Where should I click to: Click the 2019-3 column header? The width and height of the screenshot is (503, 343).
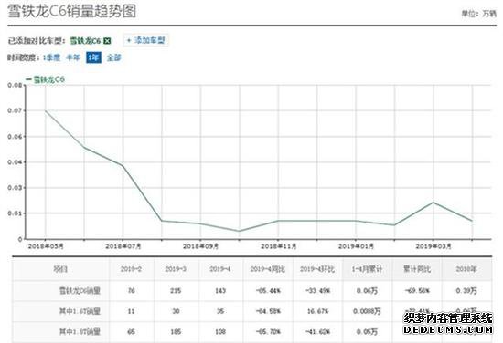(176, 269)
